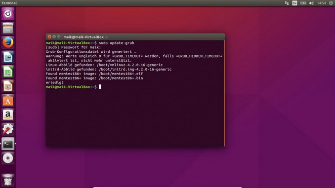Maximize the terminal window
This screenshot has width=335, height=188.
click(x=59, y=37)
